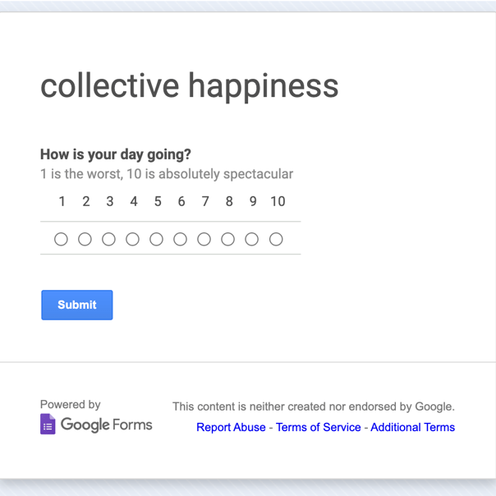Select rating 7 radio button
This screenshot has width=496, height=496.
pyautogui.click(x=204, y=239)
